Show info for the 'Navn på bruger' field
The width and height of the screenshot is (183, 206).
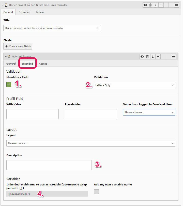pyautogui.click(x=153, y=56)
